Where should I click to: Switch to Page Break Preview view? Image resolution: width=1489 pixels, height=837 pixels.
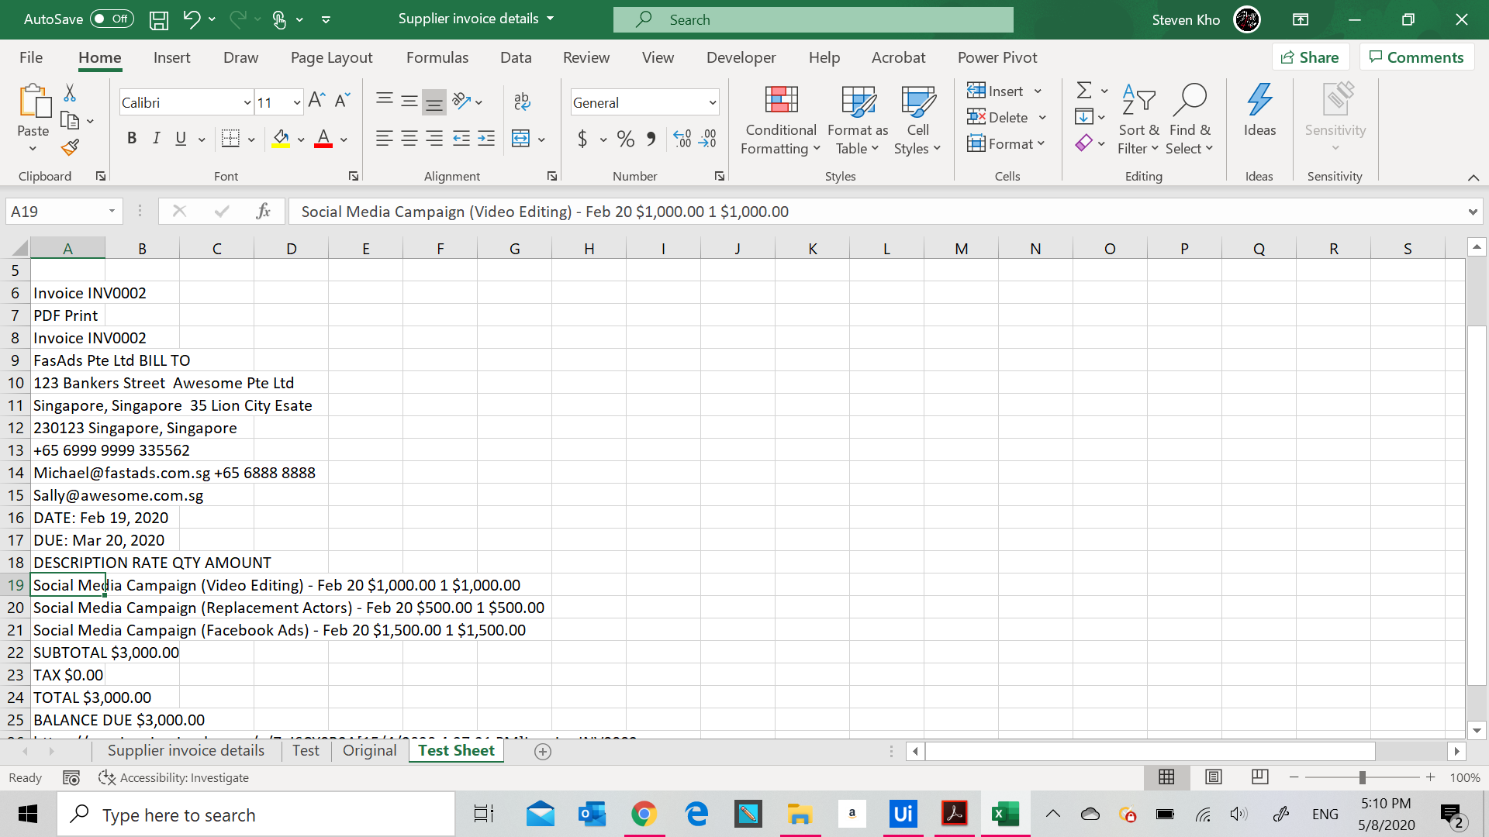[1259, 777]
